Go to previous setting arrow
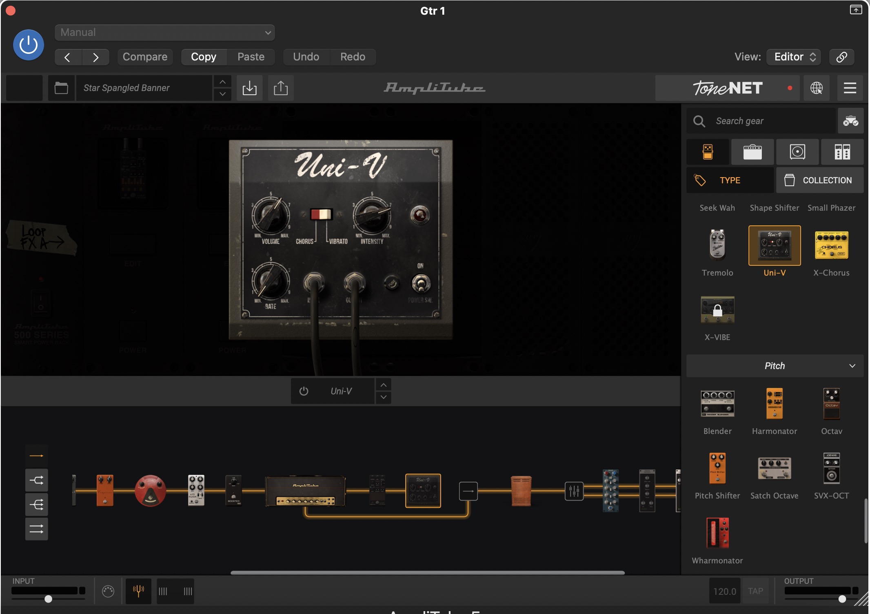870x614 pixels. [x=68, y=57]
